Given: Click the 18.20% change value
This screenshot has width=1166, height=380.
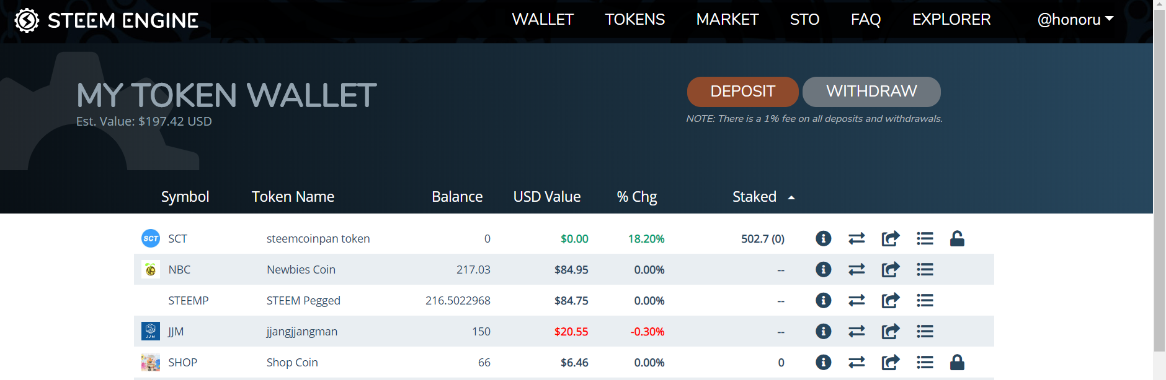Looking at the screenshot, I should click(x=646, y=239).
